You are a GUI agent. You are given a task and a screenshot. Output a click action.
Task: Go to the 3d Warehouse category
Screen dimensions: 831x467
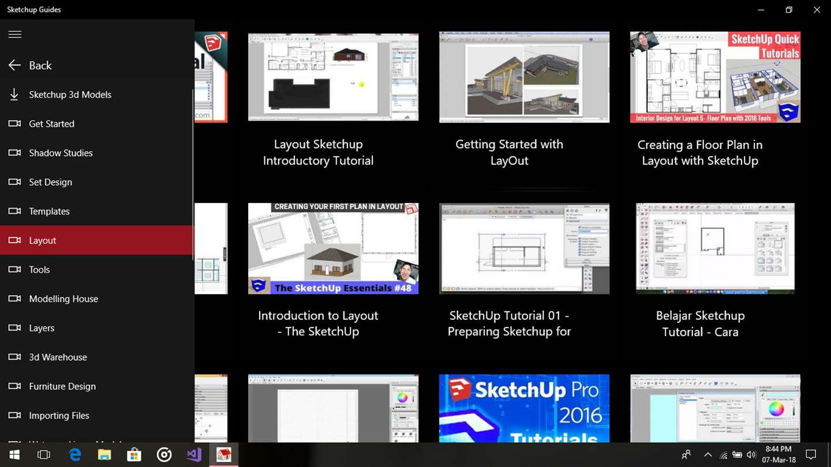pyautogui.click(x=97, y=357)
